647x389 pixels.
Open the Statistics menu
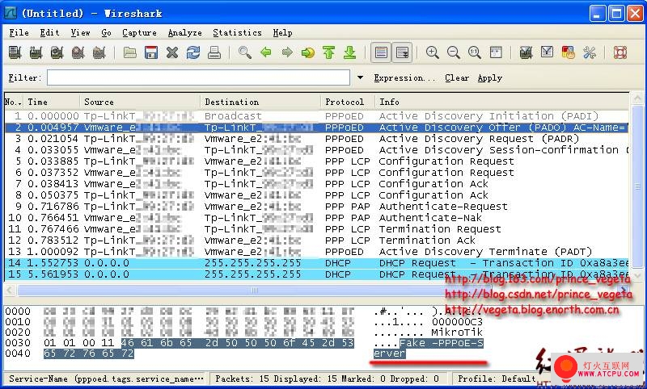237,32
